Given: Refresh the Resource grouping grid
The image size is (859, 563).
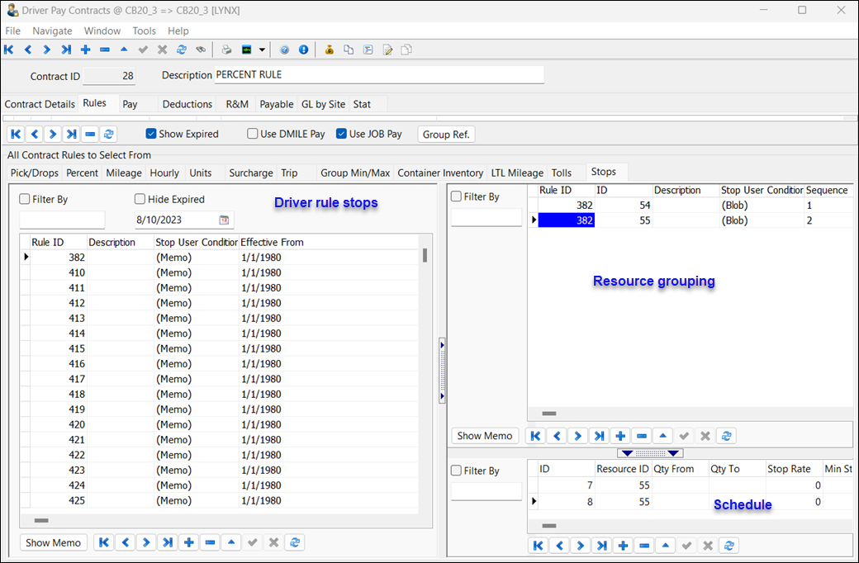Looking at the screenshot, I should [726, 436].
